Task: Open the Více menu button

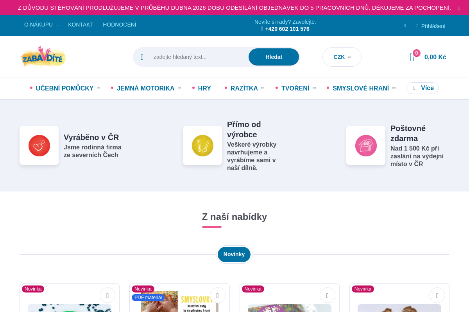Action: 422,88
